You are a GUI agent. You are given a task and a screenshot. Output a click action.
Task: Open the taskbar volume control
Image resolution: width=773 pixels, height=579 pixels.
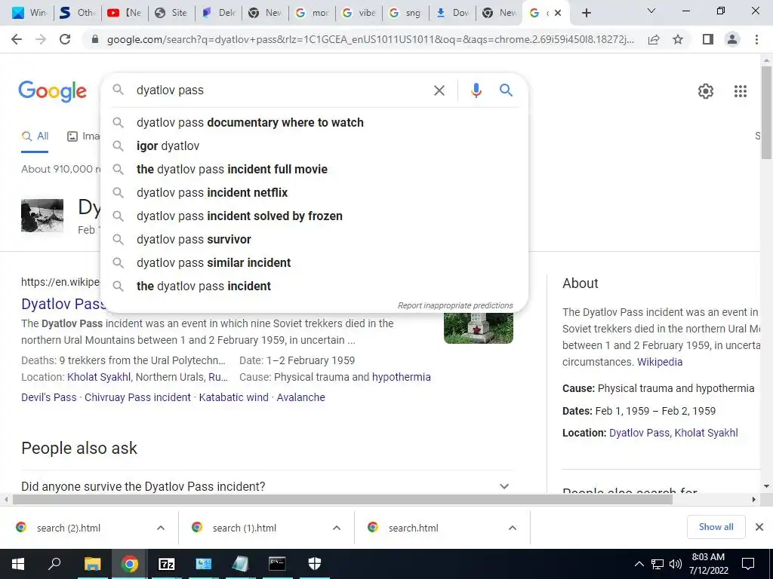(676, 564)
